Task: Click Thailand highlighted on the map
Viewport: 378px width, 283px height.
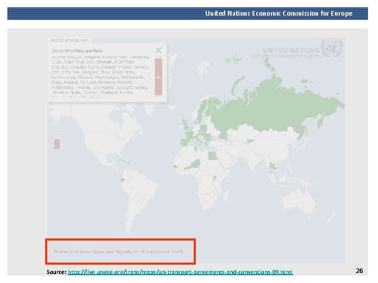Action: pyautogui.click(x=272, y=167)
